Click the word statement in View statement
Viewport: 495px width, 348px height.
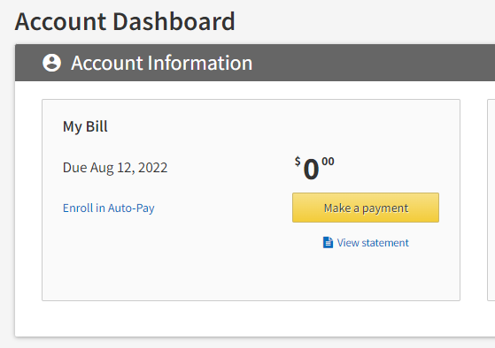click(385, 243)
